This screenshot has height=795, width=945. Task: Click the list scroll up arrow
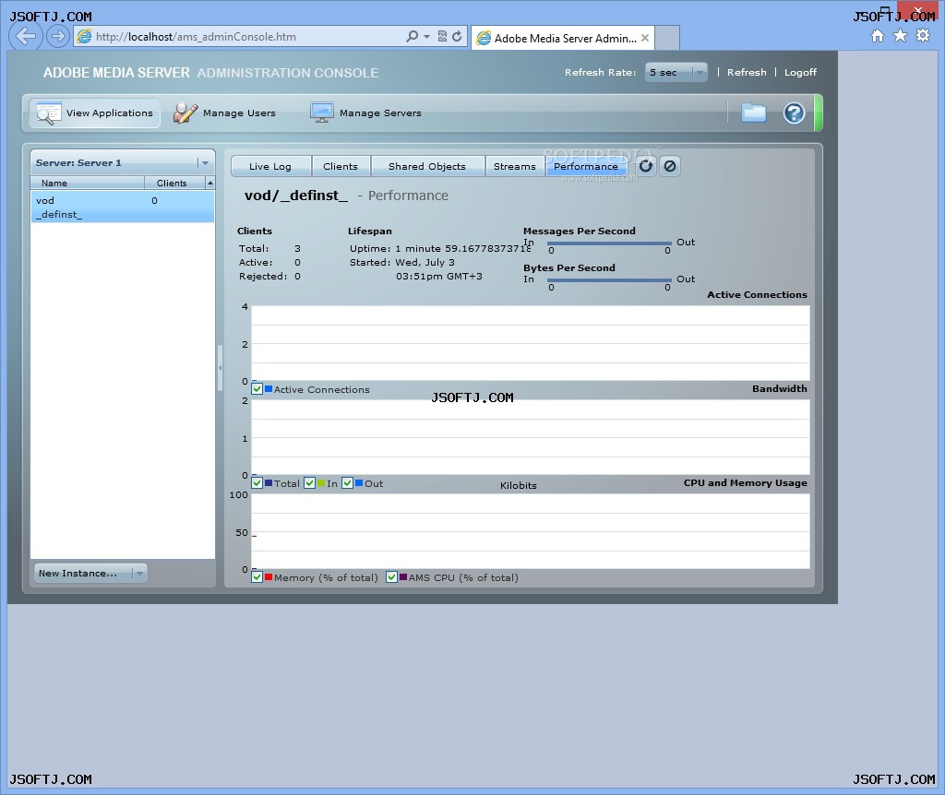click(x=209, y=184)
